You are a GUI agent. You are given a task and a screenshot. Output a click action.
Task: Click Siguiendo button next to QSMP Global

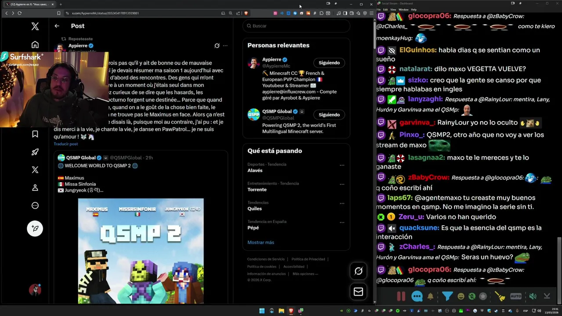(x=329, y=115)
